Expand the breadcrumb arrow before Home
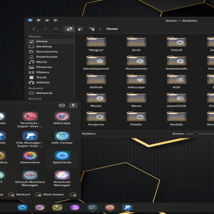 tap(100, 29)
